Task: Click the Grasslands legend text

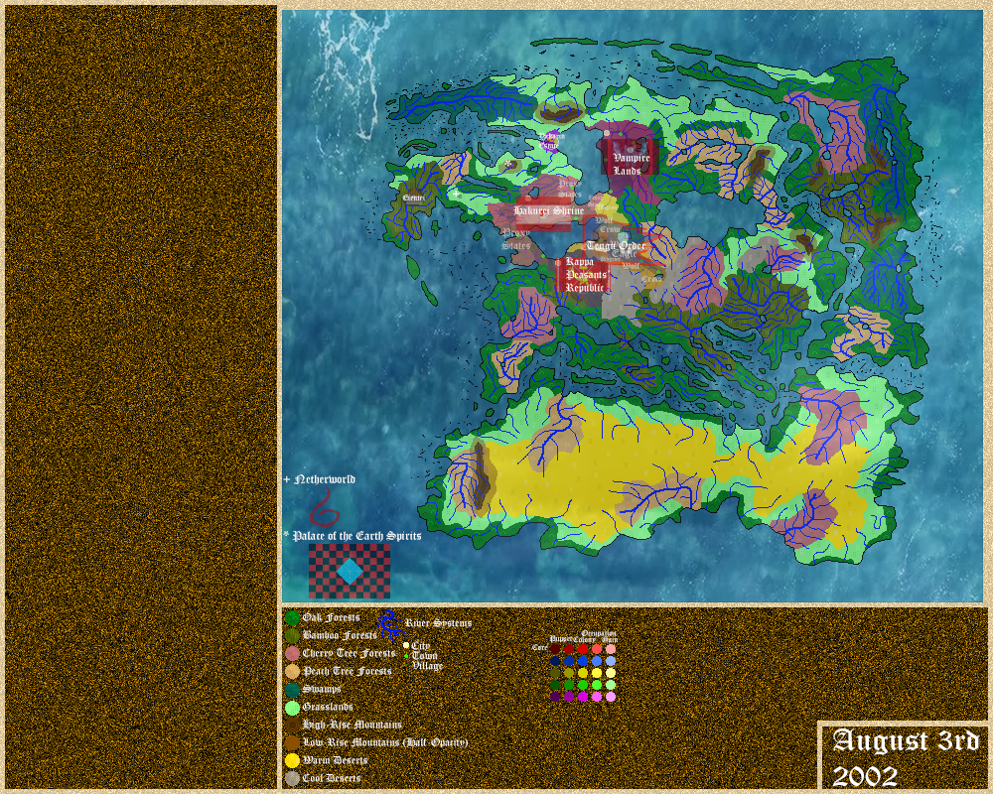Action: tap(328, 707)
